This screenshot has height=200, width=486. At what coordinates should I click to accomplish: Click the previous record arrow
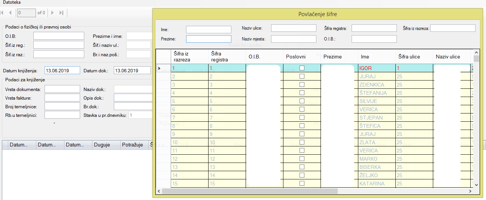[10, 13]
